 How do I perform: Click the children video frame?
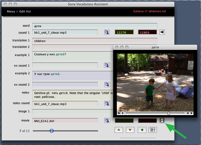[155, 83]
